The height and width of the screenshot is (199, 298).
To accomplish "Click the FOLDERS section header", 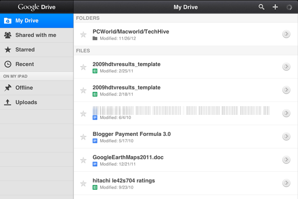I will [x=88, y=18].
